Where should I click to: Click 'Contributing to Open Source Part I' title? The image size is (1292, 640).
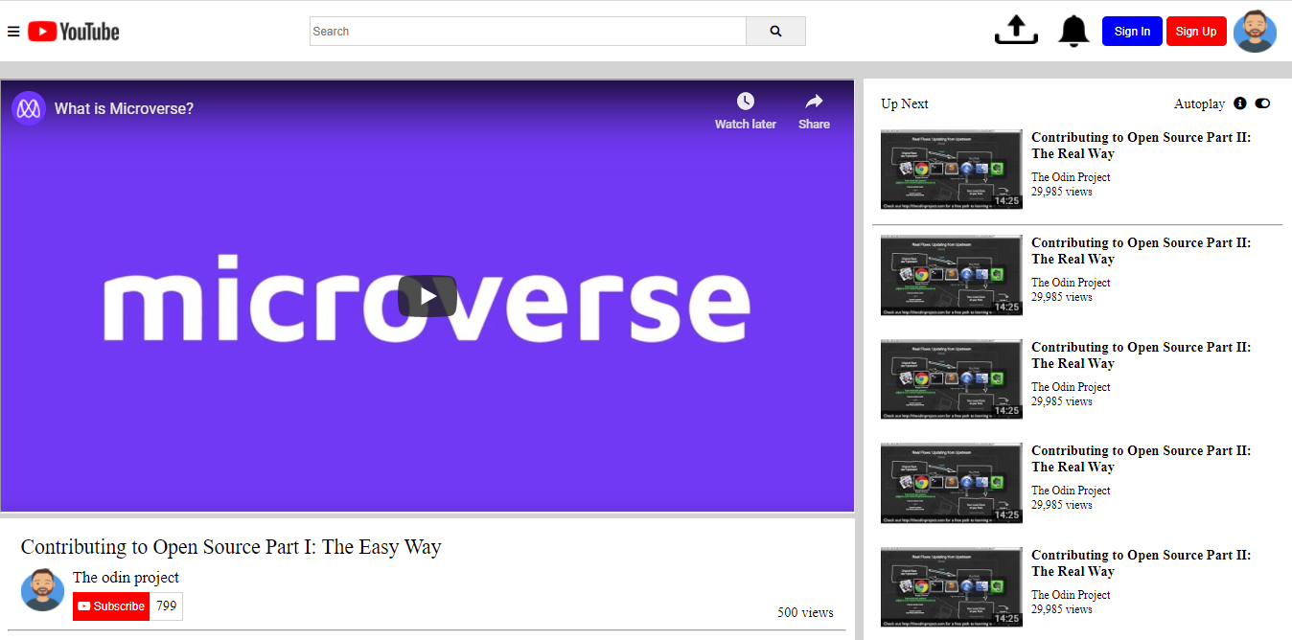(x=231, y=547)
